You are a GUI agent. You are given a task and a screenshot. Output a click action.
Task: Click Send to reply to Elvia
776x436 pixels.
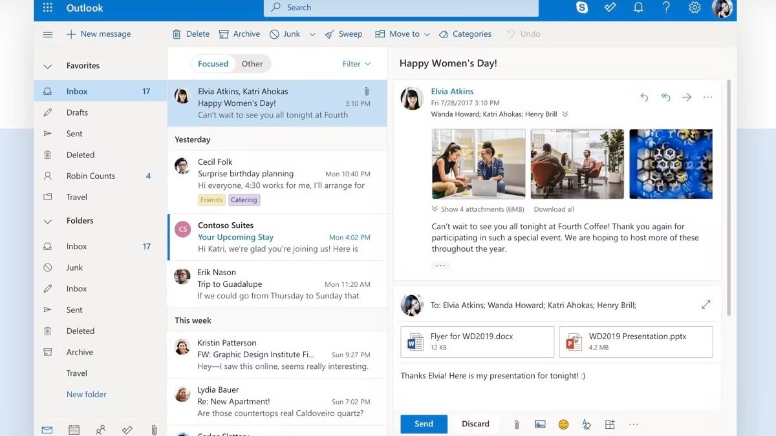click(x=424, y=424)
